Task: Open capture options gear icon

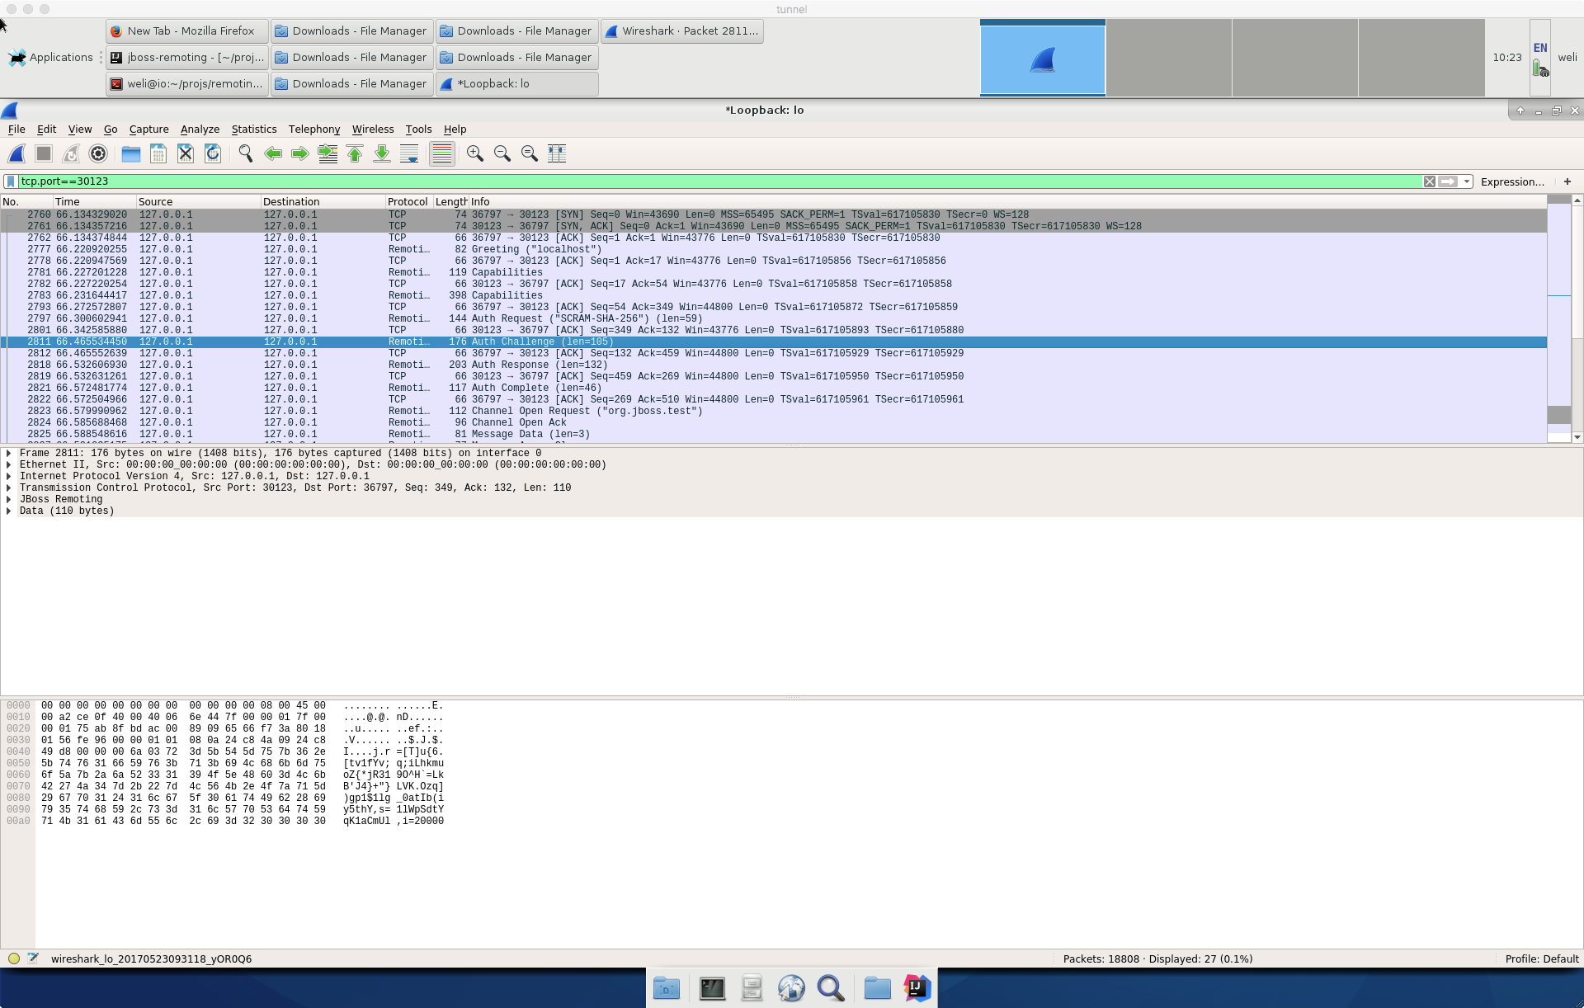Action: tap(98, 153)
